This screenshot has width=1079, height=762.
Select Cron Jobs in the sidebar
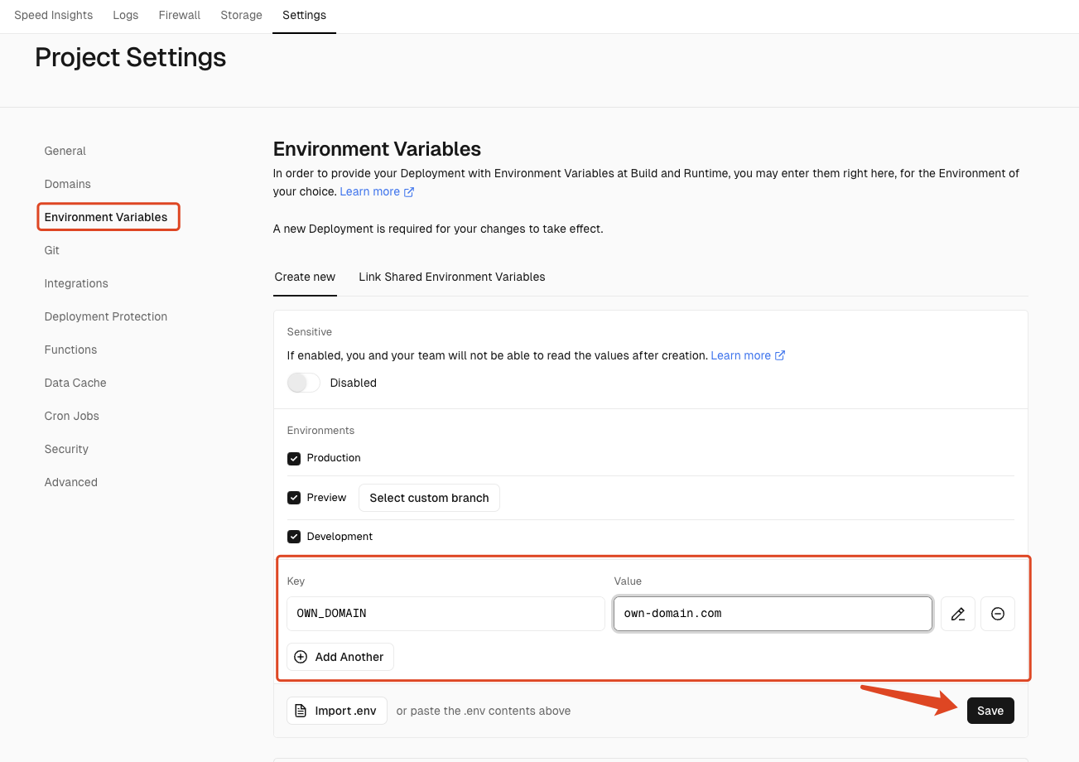point(72,416)
